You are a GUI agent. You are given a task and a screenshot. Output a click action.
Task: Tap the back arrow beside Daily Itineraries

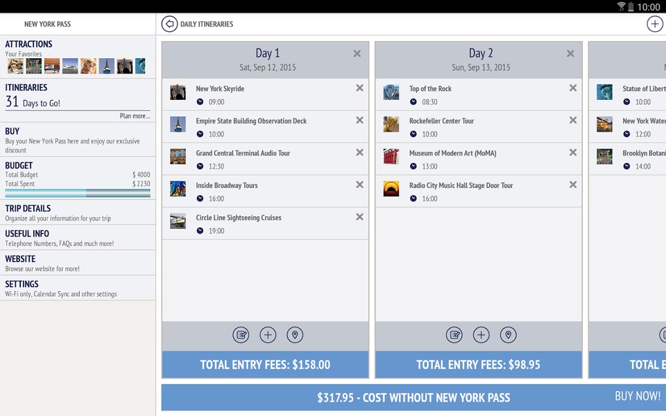tap(169, 24)
